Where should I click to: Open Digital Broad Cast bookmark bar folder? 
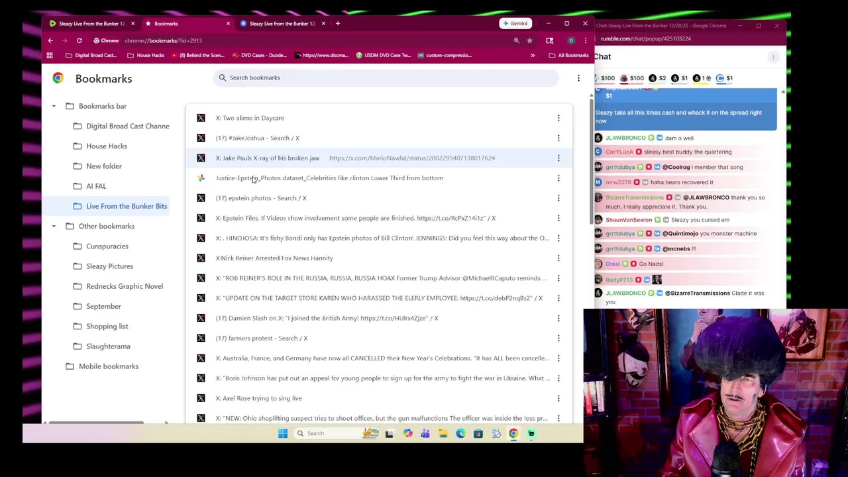pyautogui.click(x=91, y=56)
